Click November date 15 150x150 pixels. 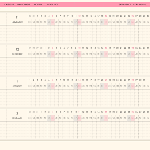click(x=91, y=16)
